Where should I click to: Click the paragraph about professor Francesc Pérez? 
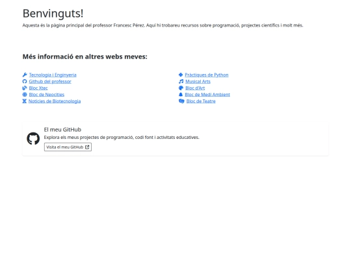[162, 25]
